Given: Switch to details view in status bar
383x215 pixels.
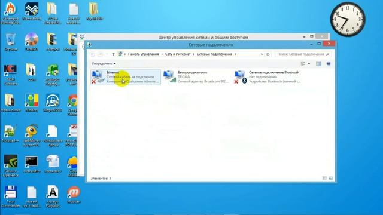Looking at the screenshot, I should [324, 178].
